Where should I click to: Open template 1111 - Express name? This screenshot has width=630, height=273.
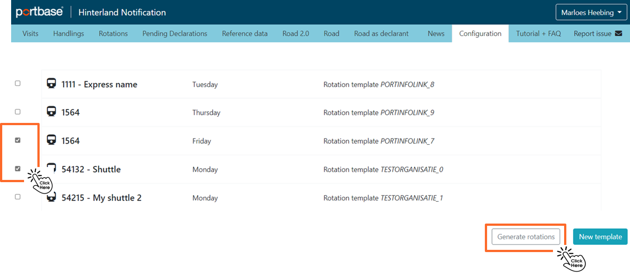(99, 84)
